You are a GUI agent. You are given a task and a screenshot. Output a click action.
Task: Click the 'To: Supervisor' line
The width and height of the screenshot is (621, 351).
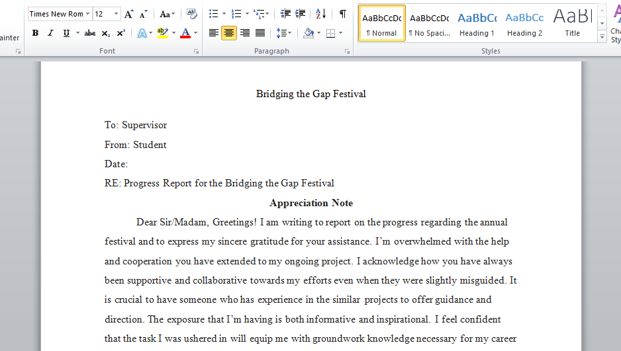(136, 125)
